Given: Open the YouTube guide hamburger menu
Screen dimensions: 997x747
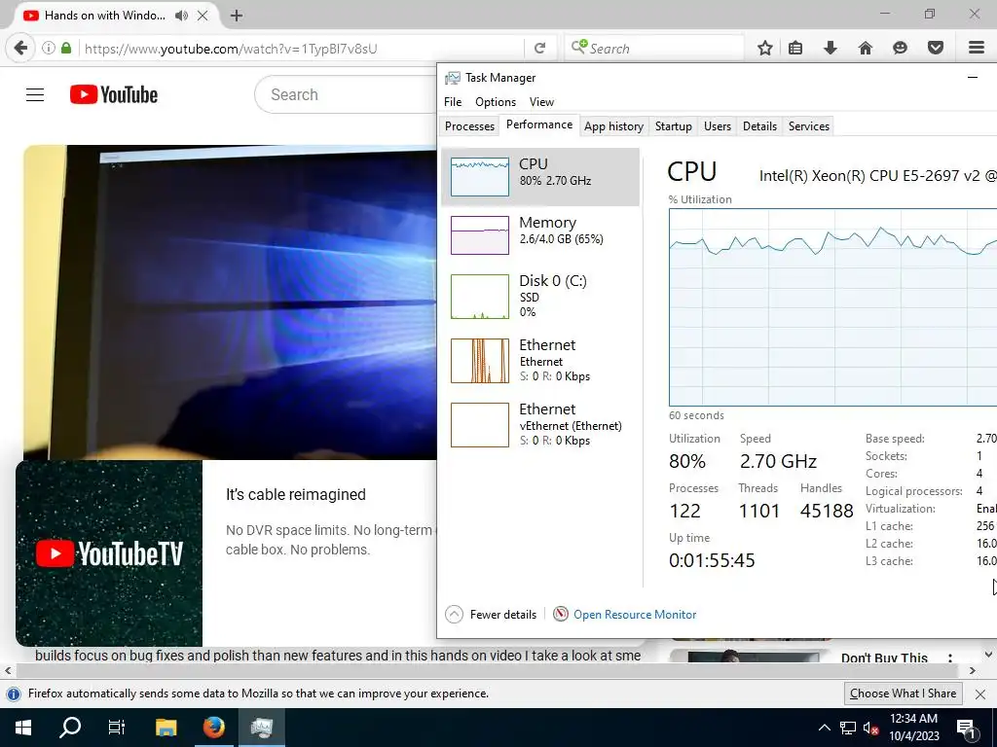Looking at the screenshot, I should (35, 94).
